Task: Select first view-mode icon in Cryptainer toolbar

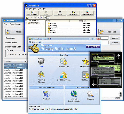Action: 39,18
